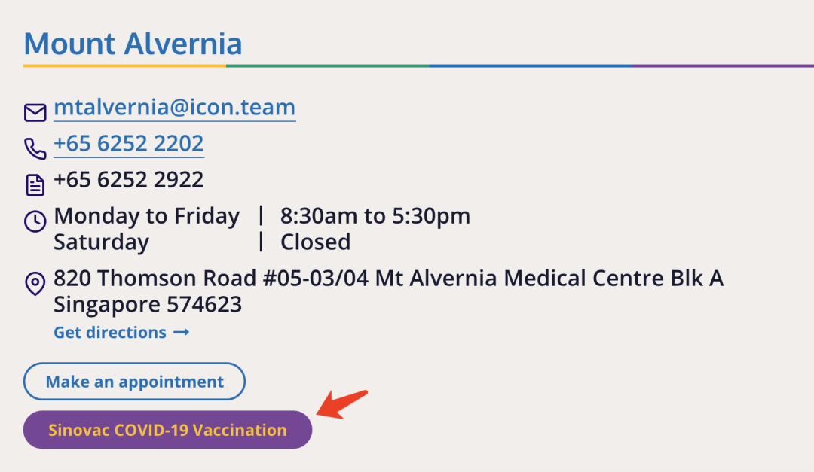814x472 pixels.
Task: Click the 8:30am to 5:30pm time text
Action: [x=375, y=216]
